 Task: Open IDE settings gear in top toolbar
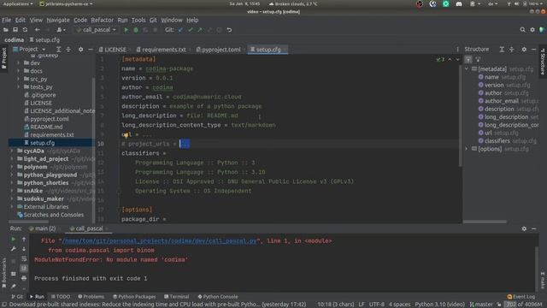(532, 30)
